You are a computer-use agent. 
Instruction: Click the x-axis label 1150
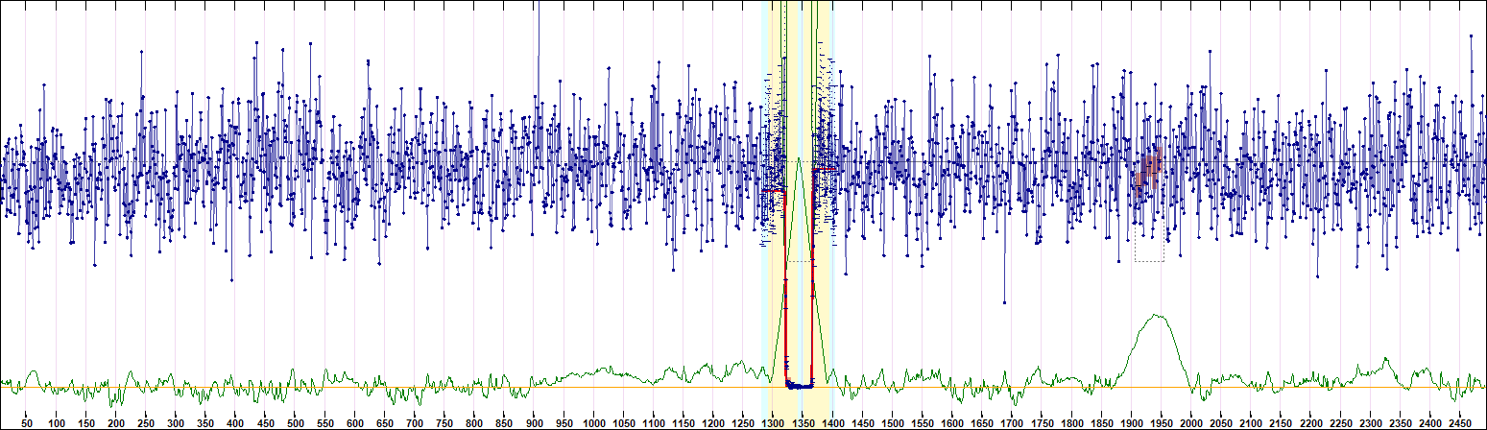pyautogui.click(x=684, y=423)
